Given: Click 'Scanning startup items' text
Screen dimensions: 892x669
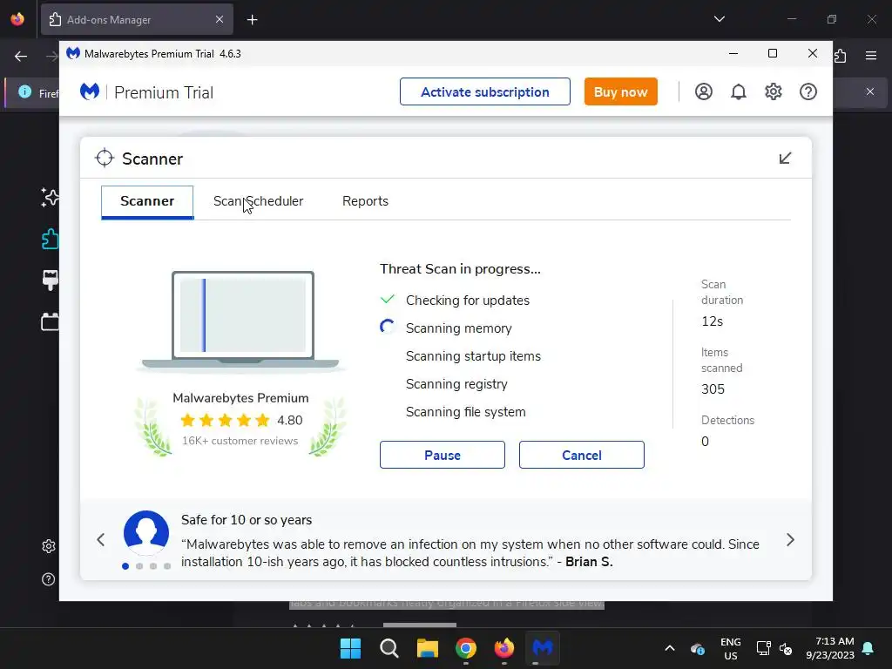Looking at the screenshot, I should tap(473, 356).
